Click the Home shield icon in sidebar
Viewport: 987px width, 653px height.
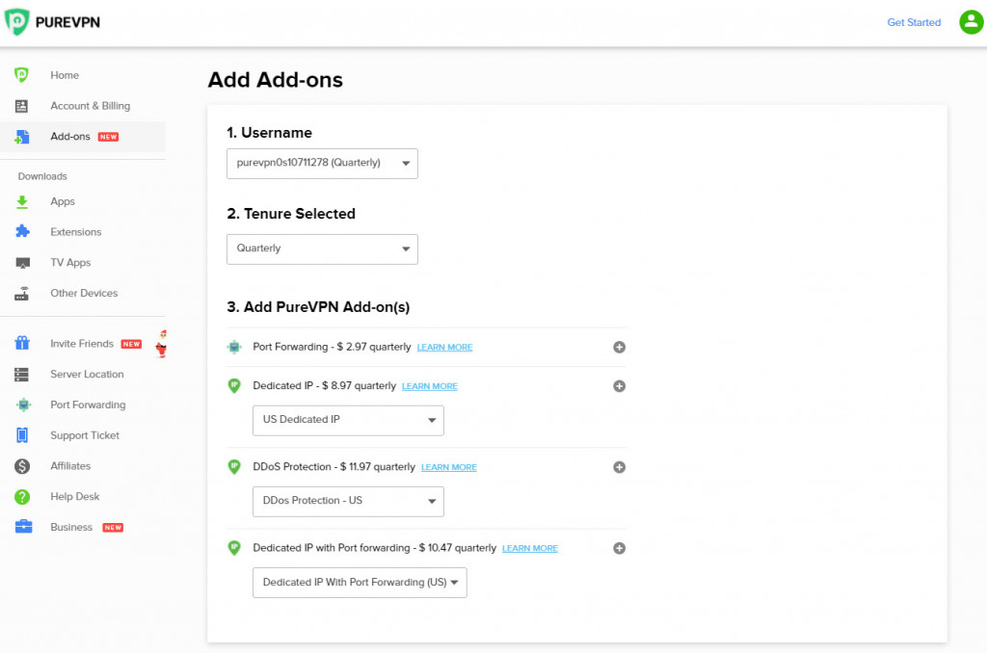click(x=21, y=75)
